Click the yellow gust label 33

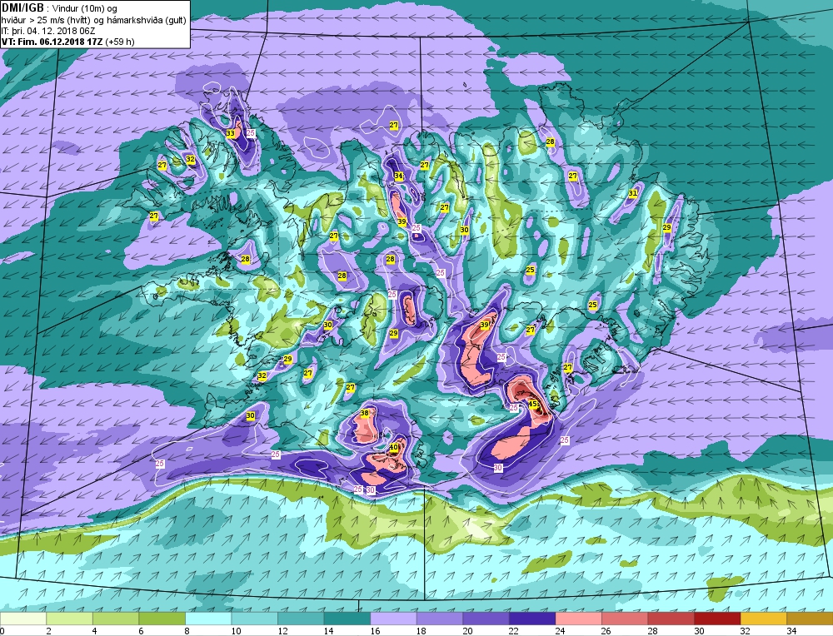tap(230, 133)
